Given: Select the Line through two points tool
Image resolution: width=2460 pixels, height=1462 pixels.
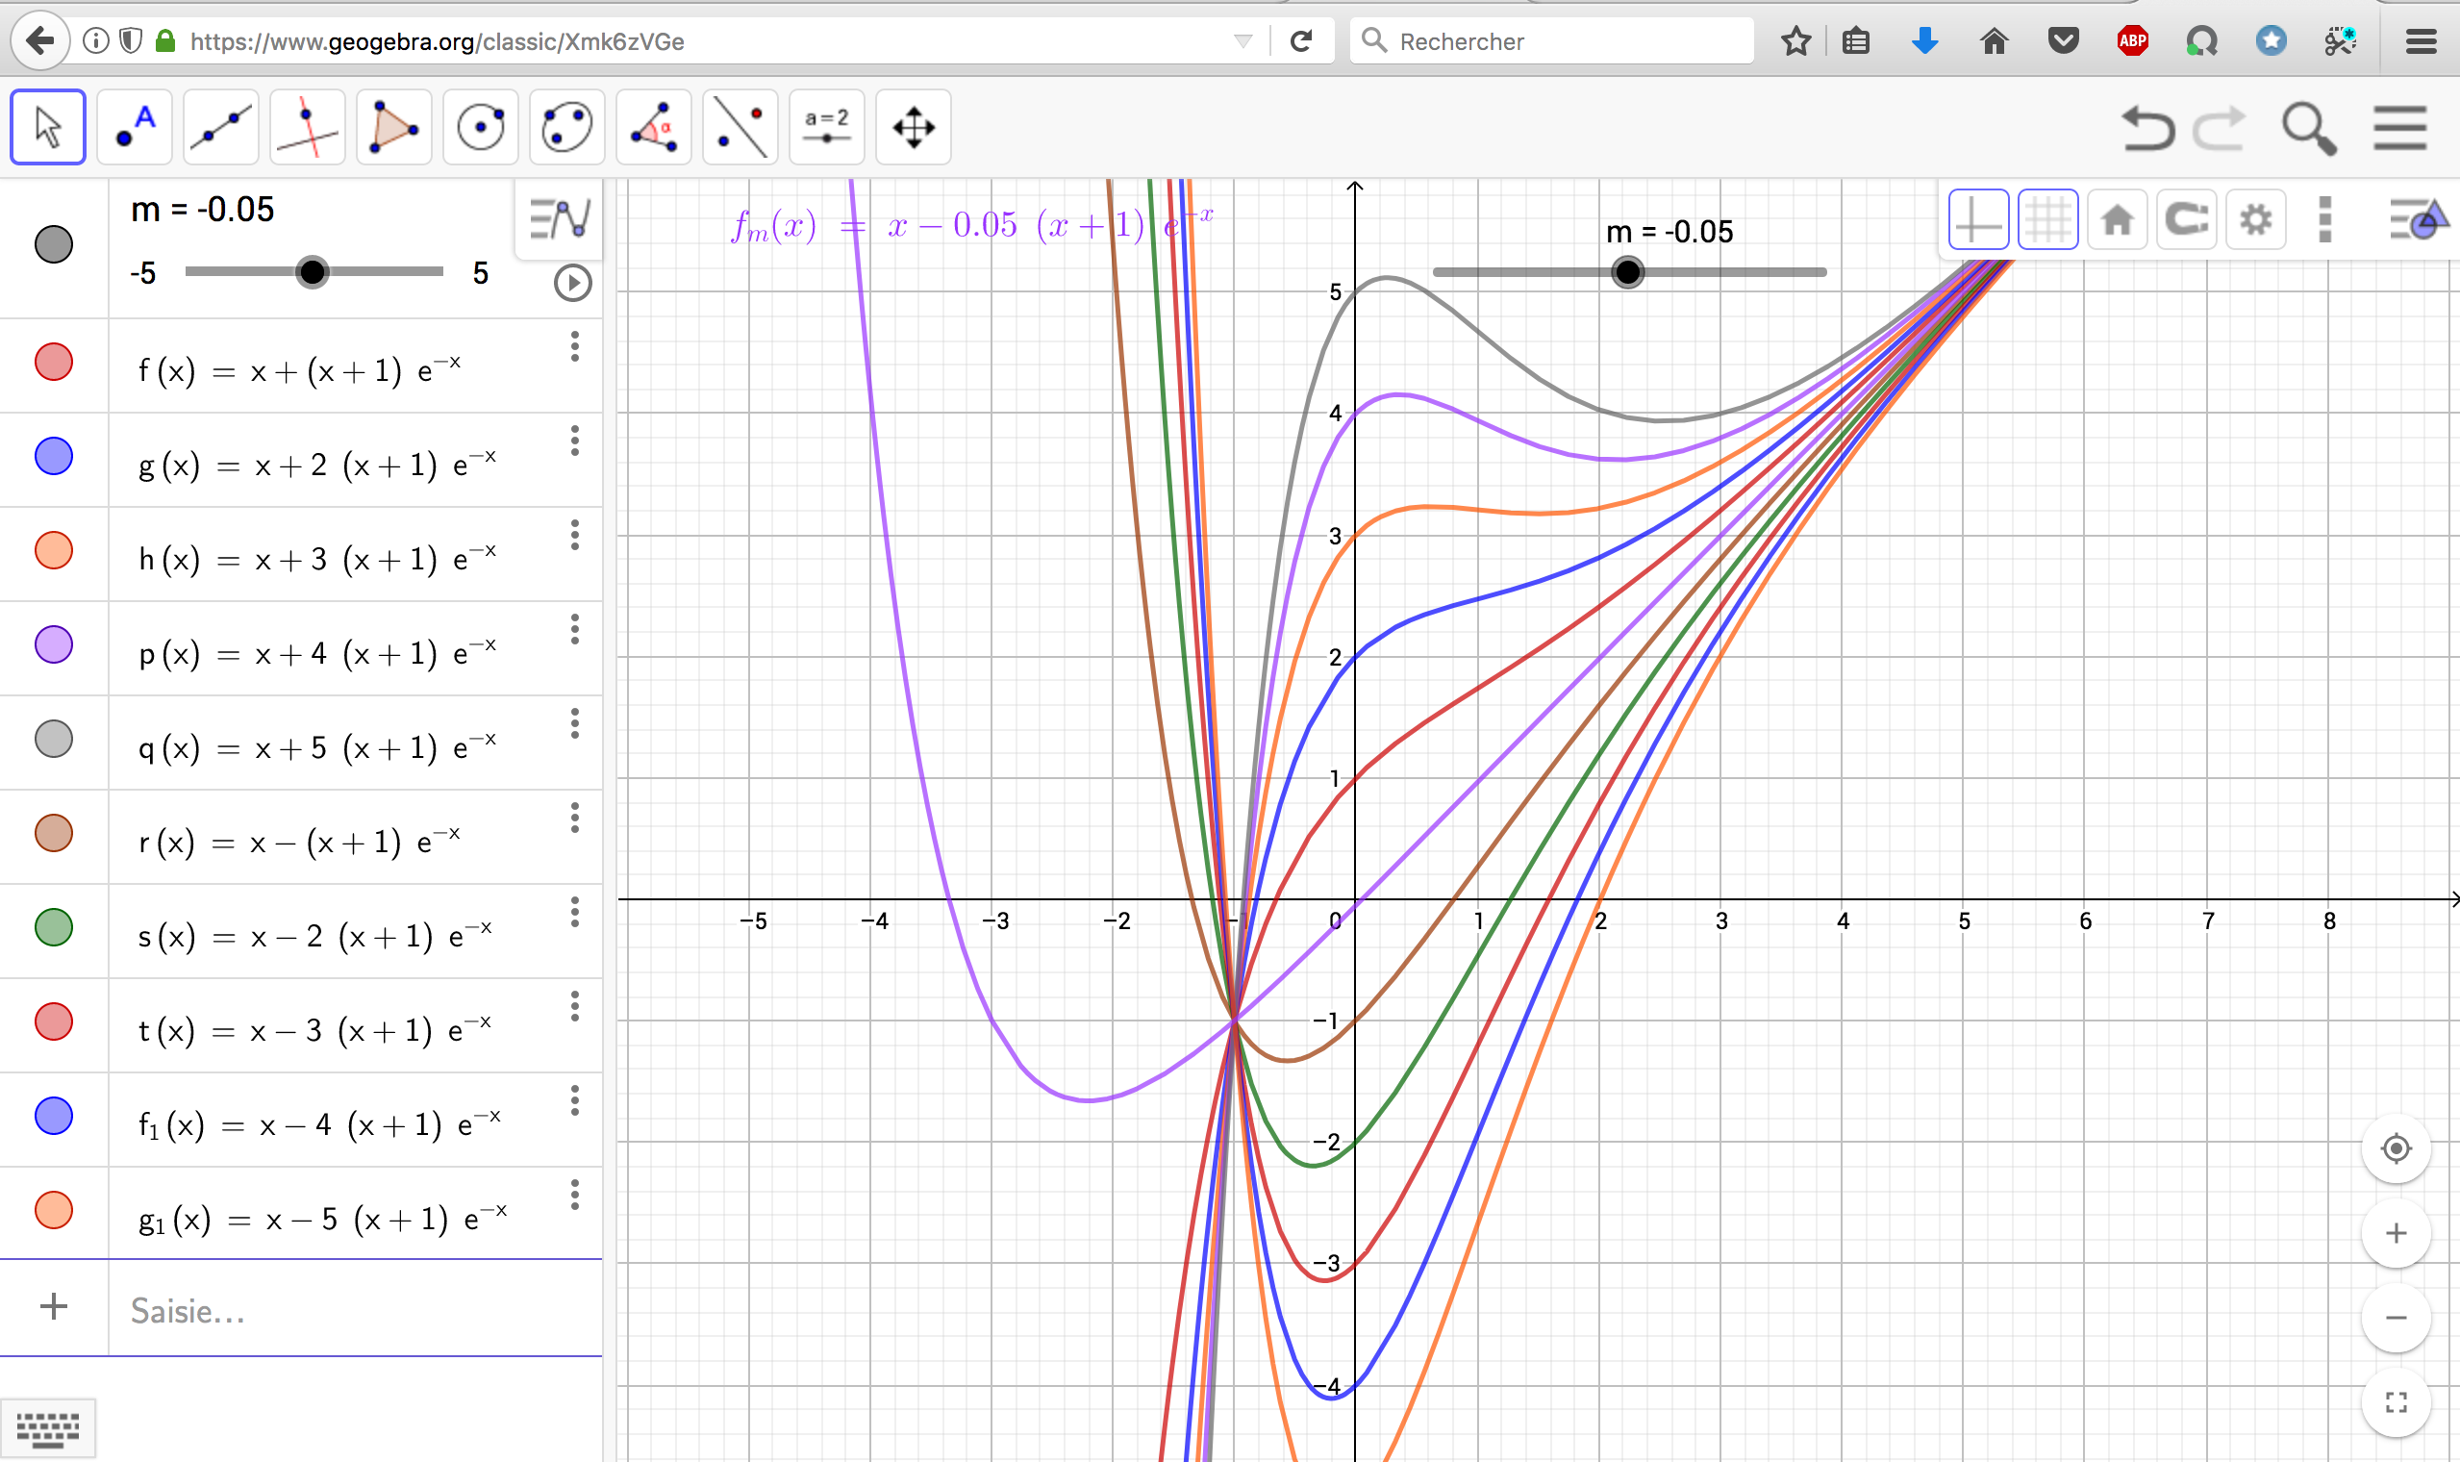Looking at the screenshot, I should click(x=221, y=128).
